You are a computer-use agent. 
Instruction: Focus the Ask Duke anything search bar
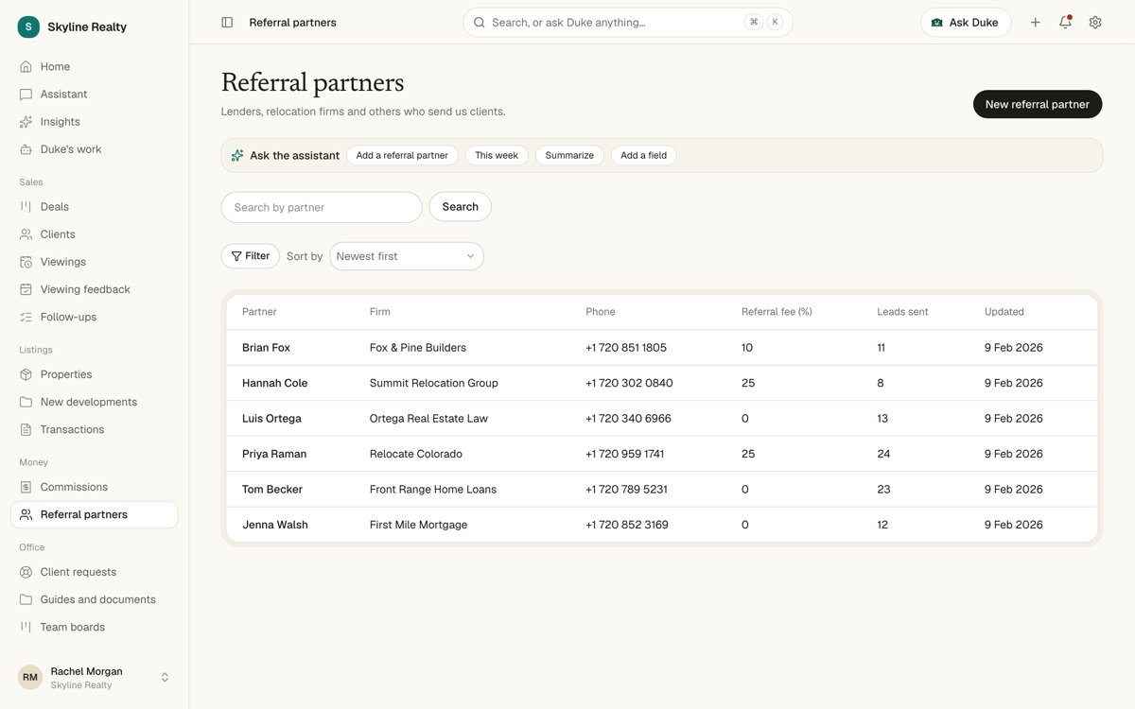click(x=628, y=22)
